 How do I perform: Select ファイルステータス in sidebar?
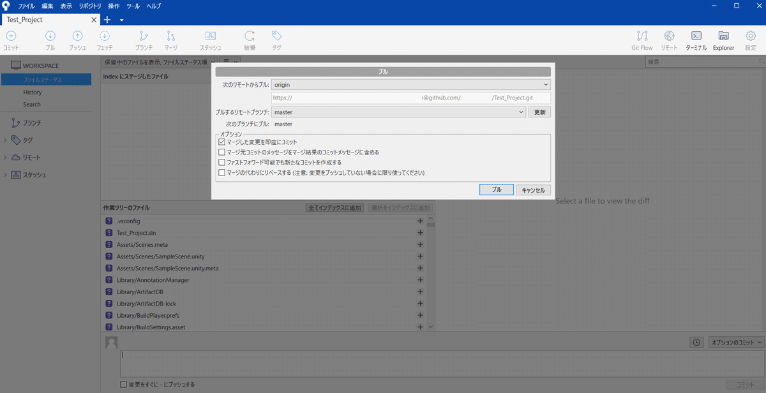pyautogui.click(x=46, y=80)
